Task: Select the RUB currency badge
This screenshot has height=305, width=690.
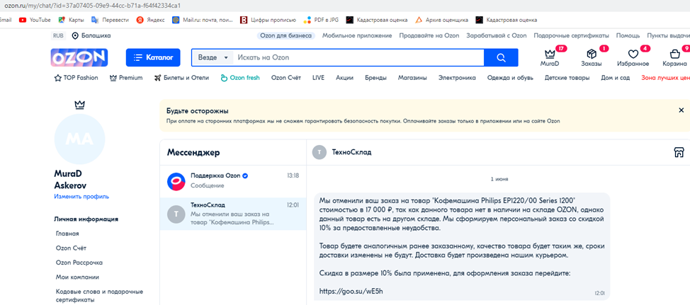Action: [x=58, y=35]
